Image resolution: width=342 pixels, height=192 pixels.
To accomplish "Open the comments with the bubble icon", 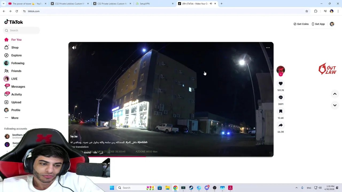I will click(x=281, y=97).
